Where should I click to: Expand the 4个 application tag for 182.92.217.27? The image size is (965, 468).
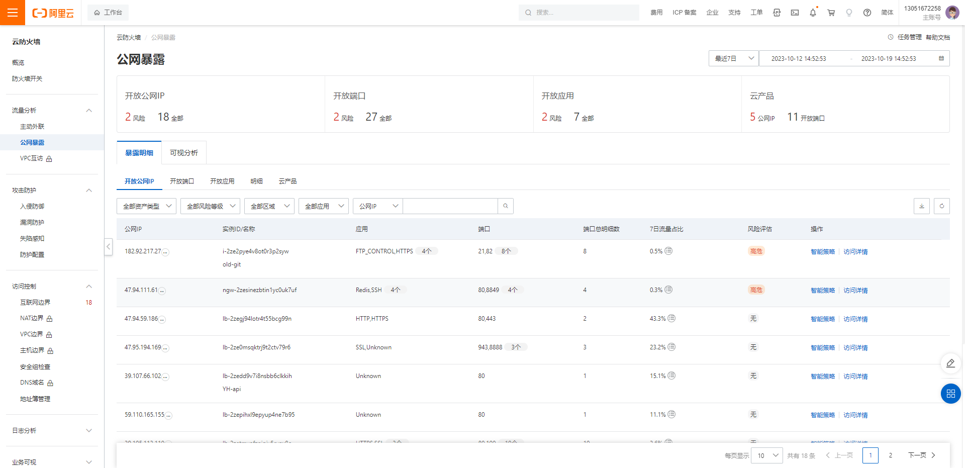427,251
